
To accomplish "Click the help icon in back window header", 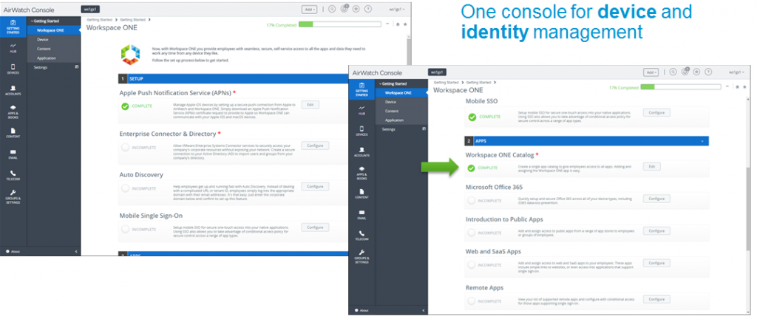I will [368, 9].
